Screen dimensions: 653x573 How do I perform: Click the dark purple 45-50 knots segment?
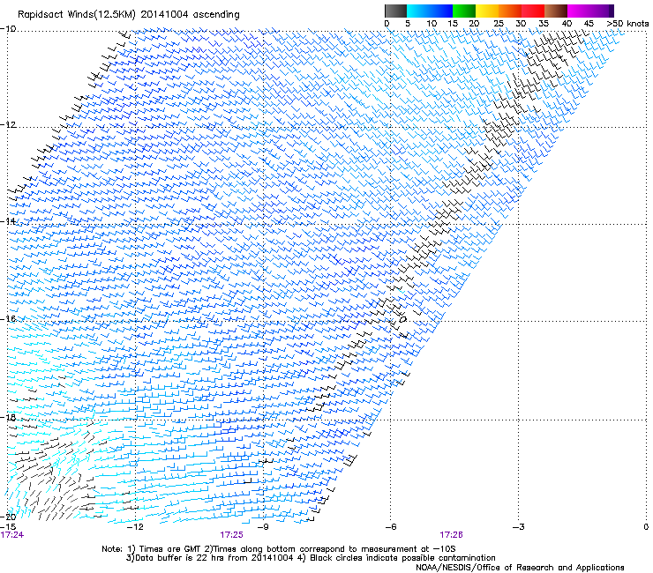click(602, 11)
